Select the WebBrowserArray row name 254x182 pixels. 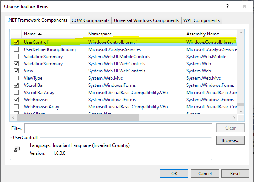coord(42,107)
